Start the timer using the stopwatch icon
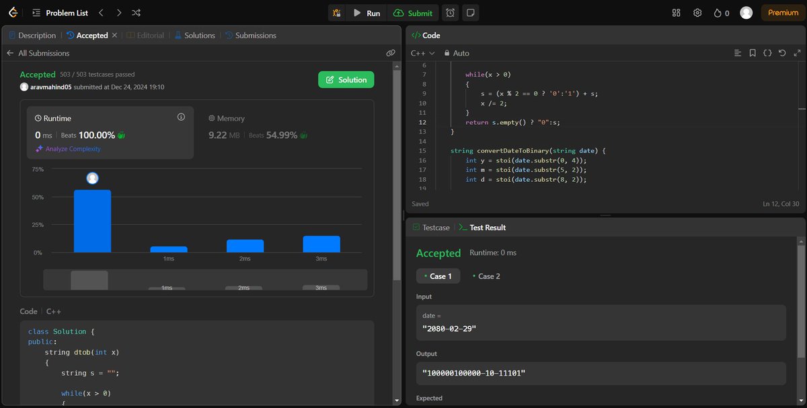The image size is (807, 408). coord(450,12)
